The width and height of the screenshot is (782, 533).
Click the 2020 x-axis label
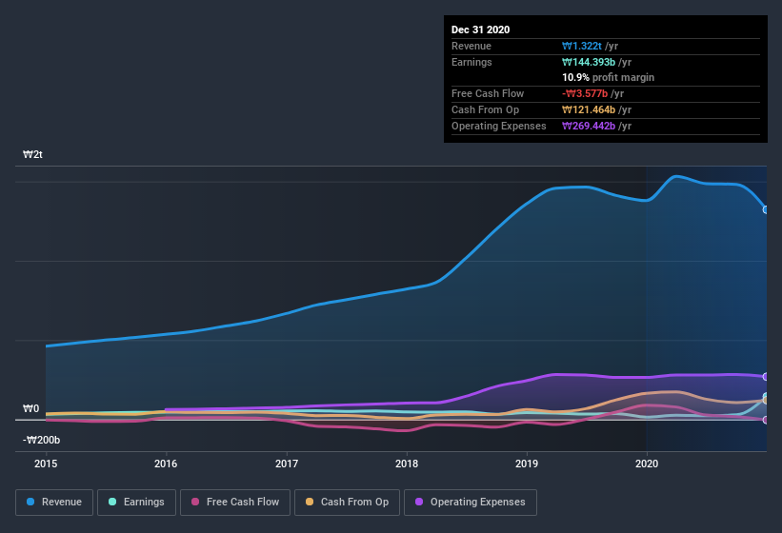[x=647, y=464]
